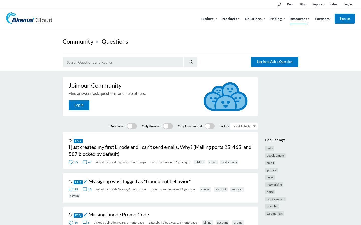Click the support tag on fraudulent behavior question
This screenshot has height=225, width=361.
pos(237,189)
